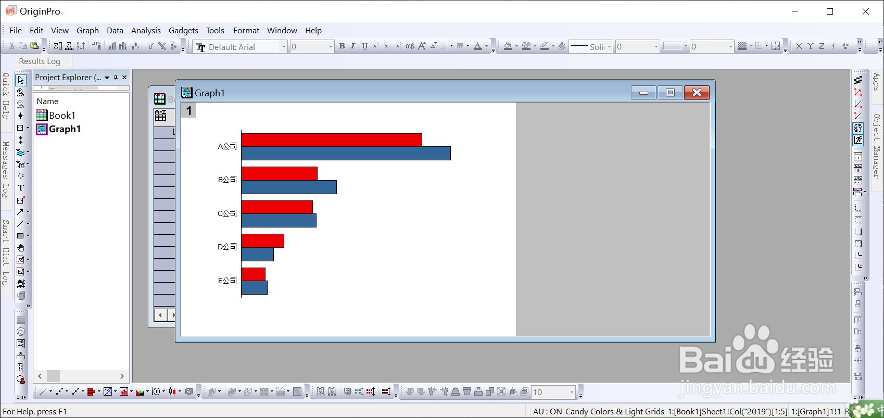Open the font size dropdown

coord(331,47)
